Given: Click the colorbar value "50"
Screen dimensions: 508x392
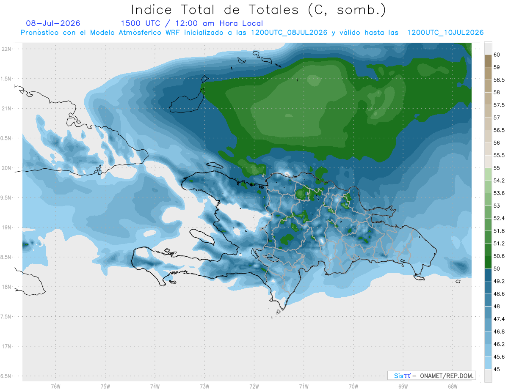Looking at the screenshot, I should pos(497,269).
